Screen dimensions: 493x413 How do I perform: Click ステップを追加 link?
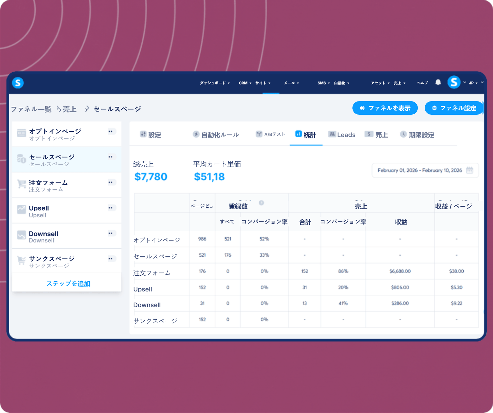(x=68, y=284)
